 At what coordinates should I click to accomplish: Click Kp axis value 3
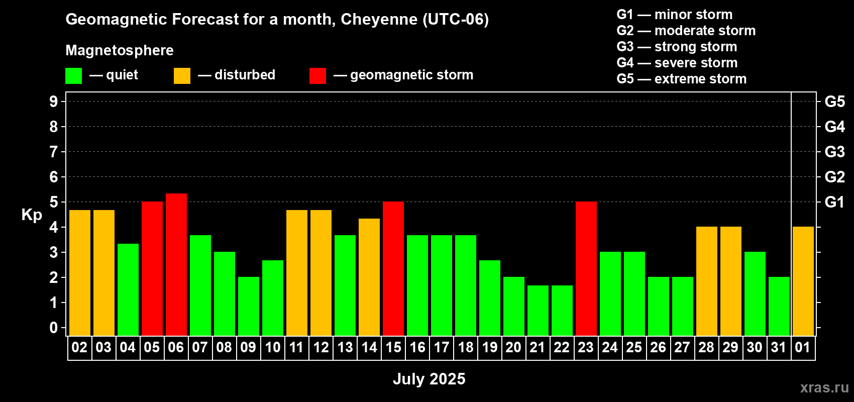click(54, 252)
